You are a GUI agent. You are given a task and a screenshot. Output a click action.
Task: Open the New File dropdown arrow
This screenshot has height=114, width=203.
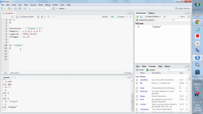point(5,9)
